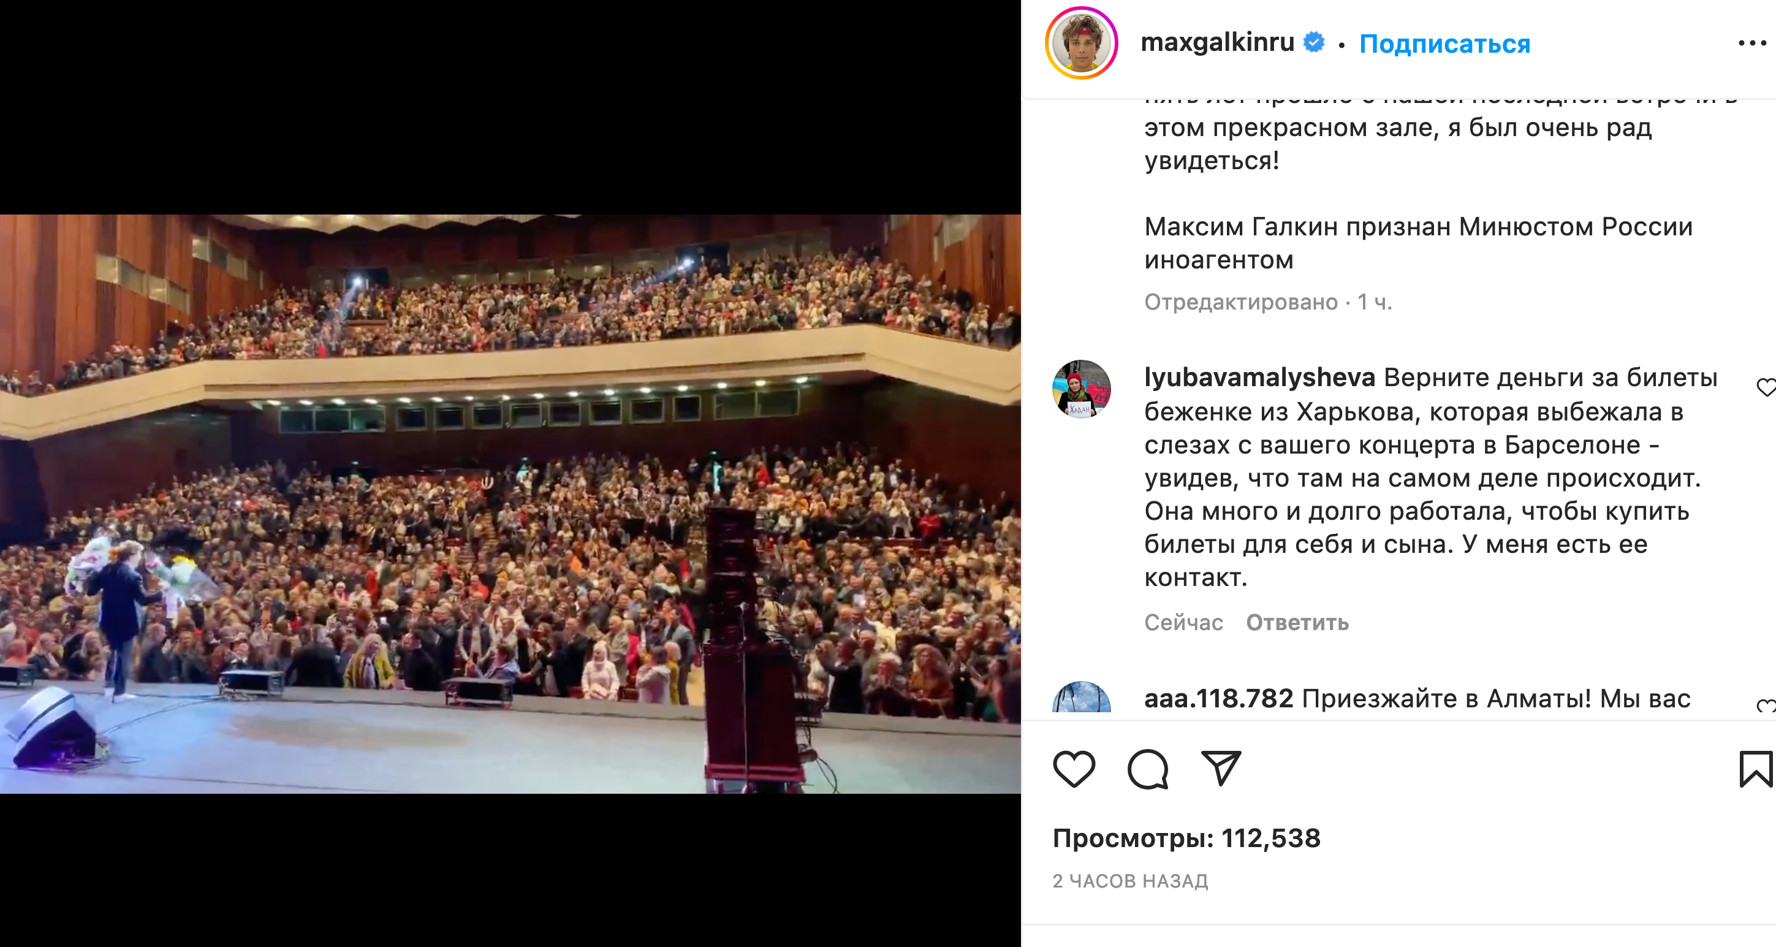Open lyubavamalysheva's avatar
This screenshot has width=1776, height=947.
[1081, 389]
